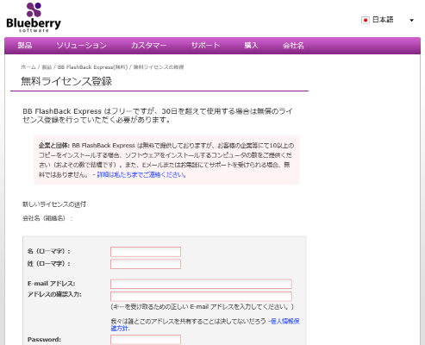Open BB FlashBack Express(無料) breadcrumb

(92, 67)
